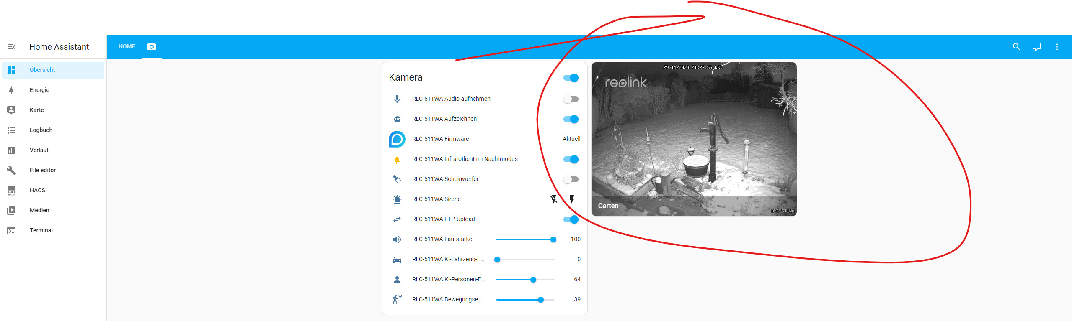Click the Scheinwerfer floodlight icon

tap(397, 179)
